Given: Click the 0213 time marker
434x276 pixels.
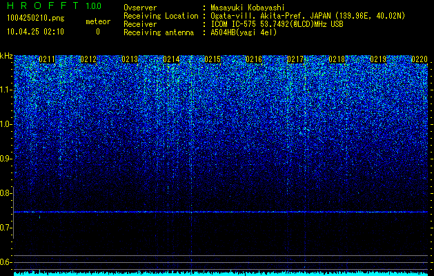Looking at the screenshot, I should point(130,59).
